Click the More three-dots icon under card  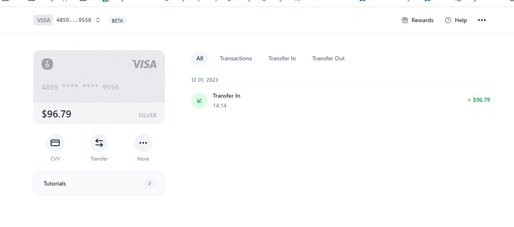143,143
